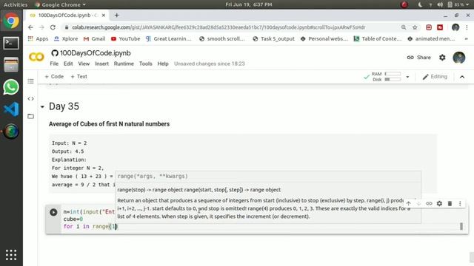Image resolution: width=474 pixels, height=266 pixels.
Task: Open the Apps bookmarks shortcut
Action: click(38, 39)
